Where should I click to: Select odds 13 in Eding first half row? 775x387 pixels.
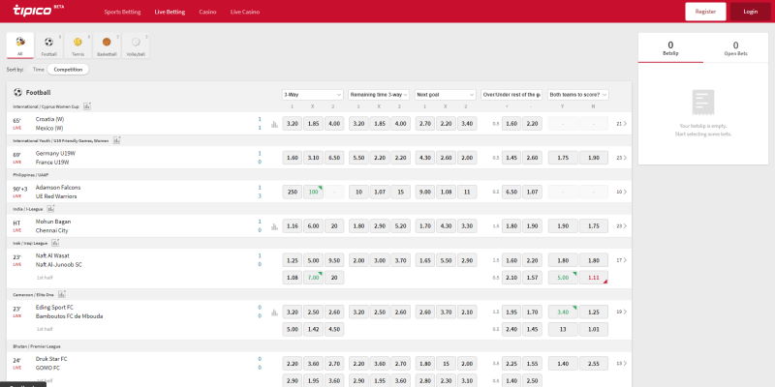563,329
